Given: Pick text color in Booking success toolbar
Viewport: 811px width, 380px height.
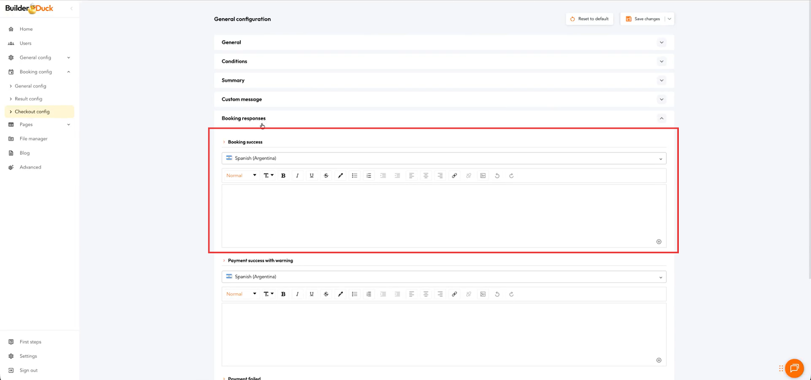Looking at the screenshot, I should point(340,176).
